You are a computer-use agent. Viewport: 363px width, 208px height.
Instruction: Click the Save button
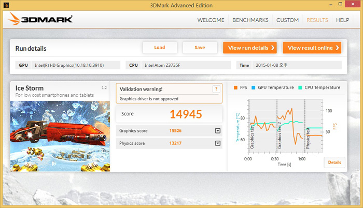pos(200,48)
